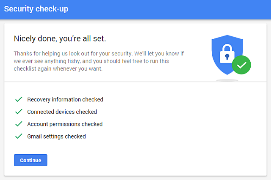Click the white card area right of the checklist
271x180 pixels.
pos(191,118)
